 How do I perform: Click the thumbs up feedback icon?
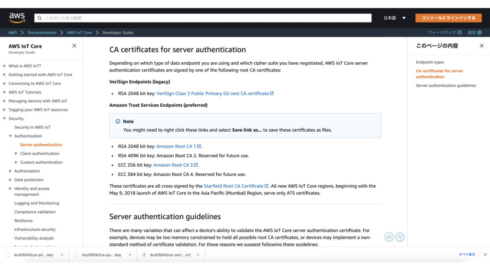click(389, 237)
